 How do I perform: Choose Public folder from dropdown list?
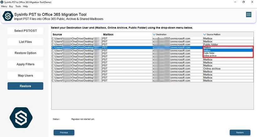click(209, 53)
